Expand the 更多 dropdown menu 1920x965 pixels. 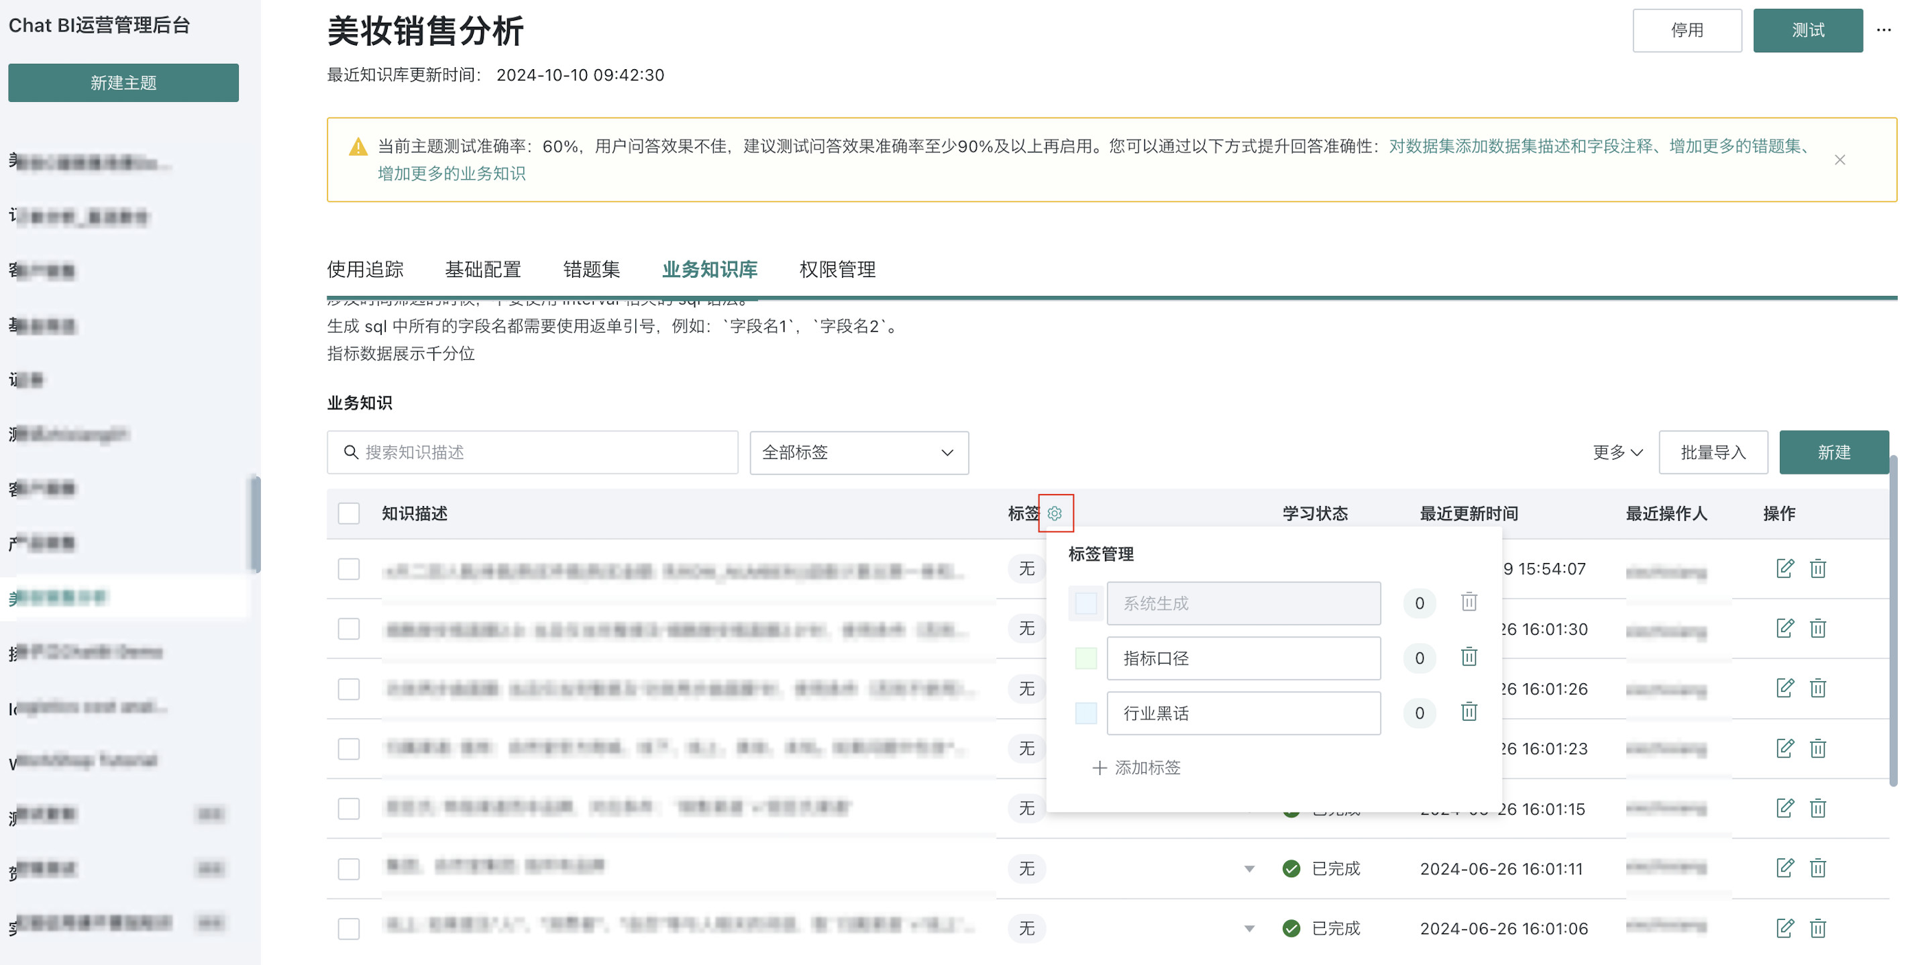pyautogui.click(x=1617, y=453)
